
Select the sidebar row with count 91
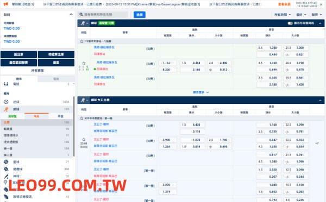(36, 135)
